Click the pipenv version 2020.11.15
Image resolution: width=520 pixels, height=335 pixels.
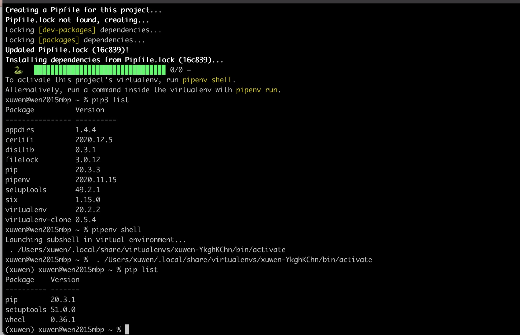click(96, 180)
